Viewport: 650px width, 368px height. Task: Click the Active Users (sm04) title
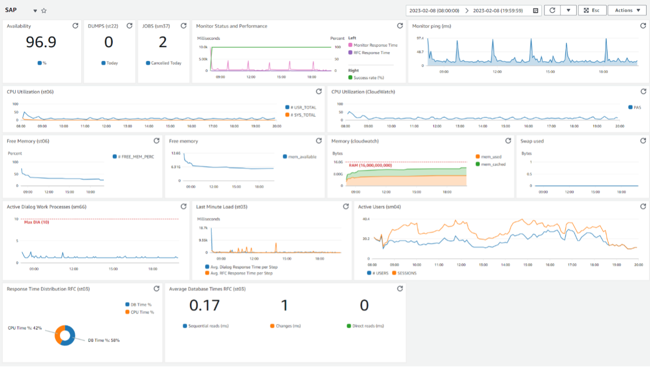(x=379, y=207)
